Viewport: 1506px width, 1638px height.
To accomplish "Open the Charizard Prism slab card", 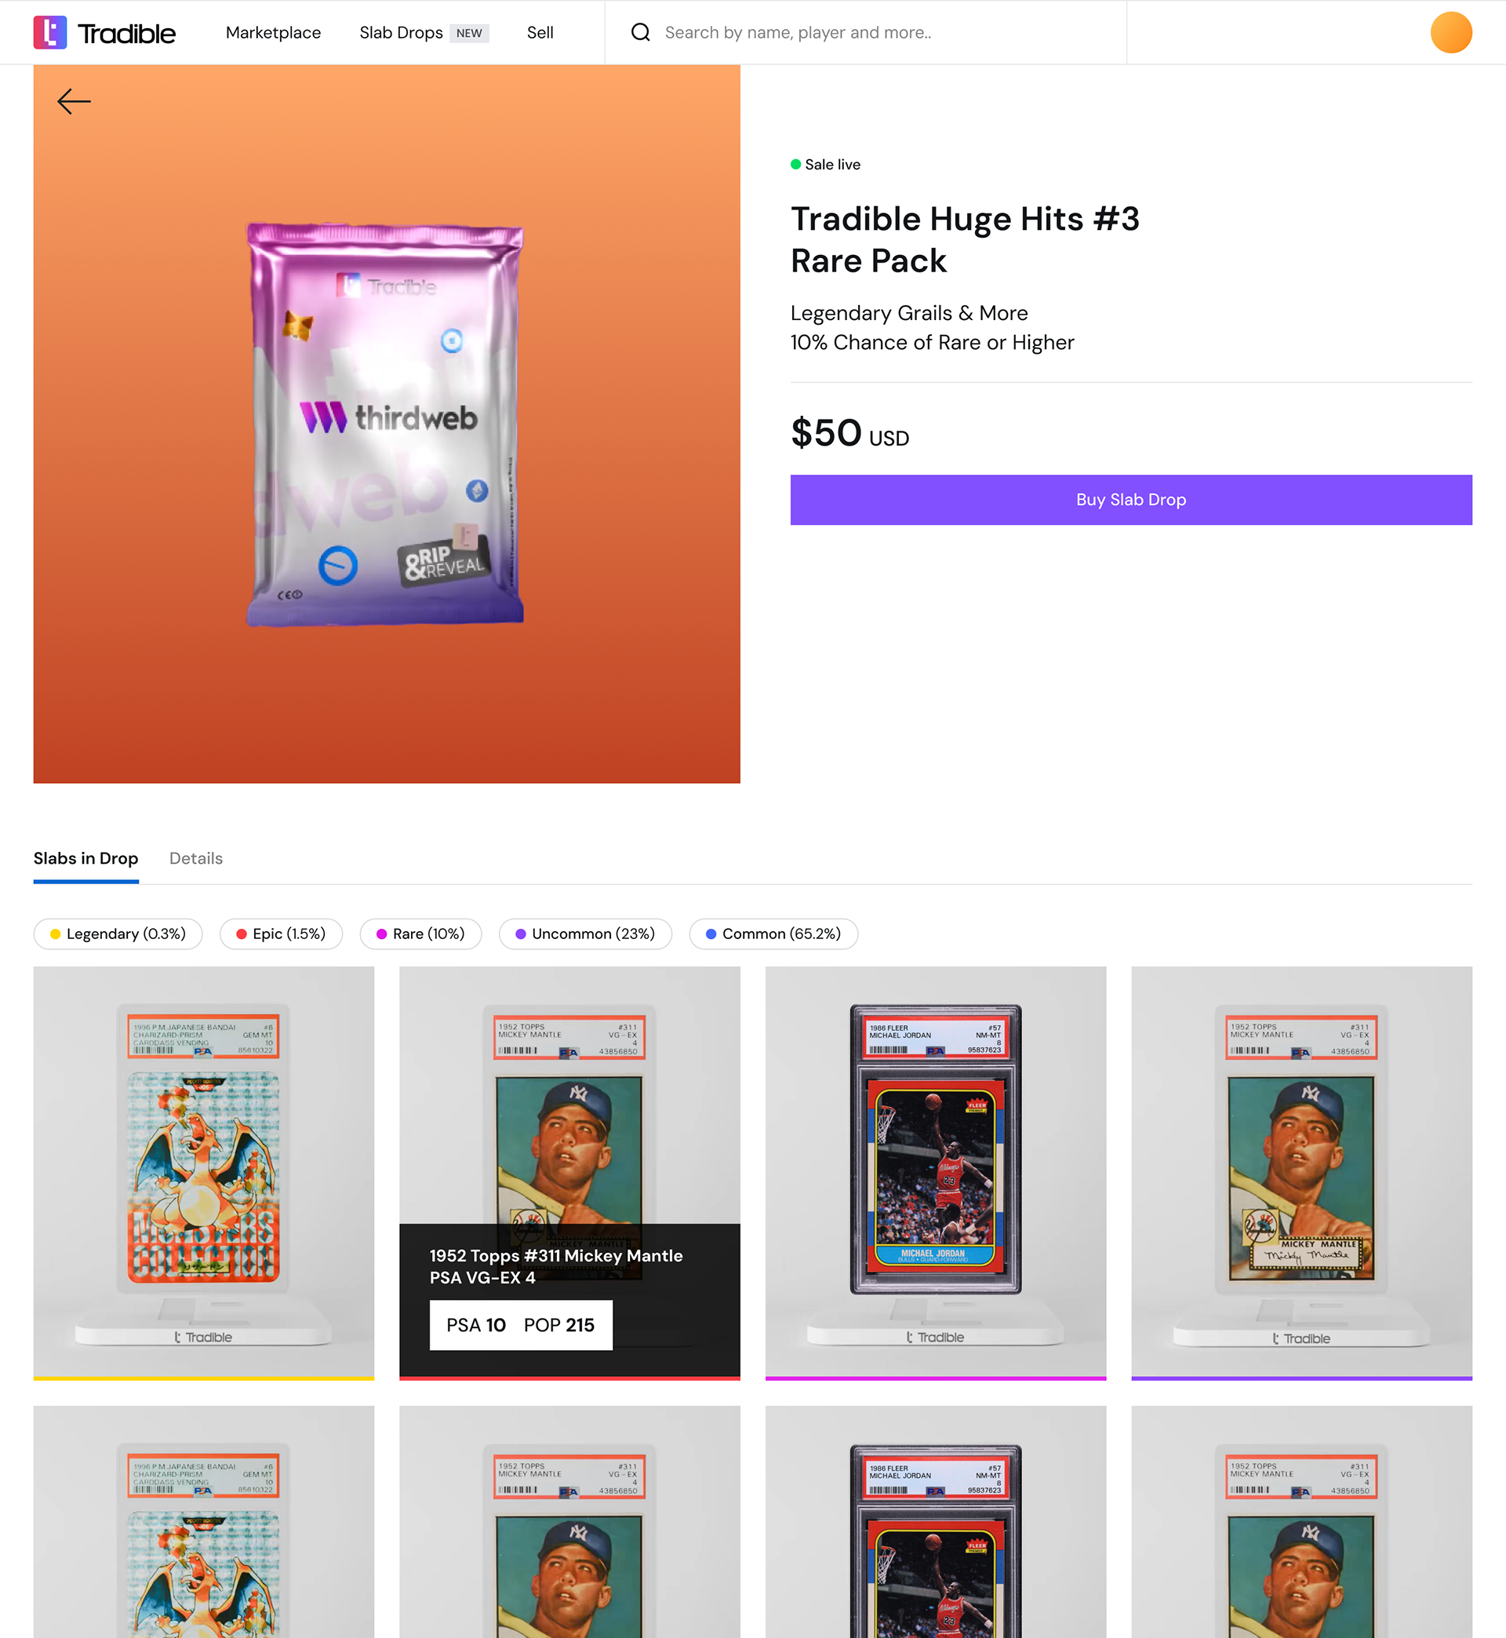I will [x=204, y=1173].
